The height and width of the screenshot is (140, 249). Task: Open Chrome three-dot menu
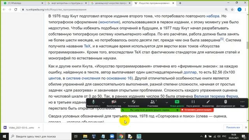245,9
